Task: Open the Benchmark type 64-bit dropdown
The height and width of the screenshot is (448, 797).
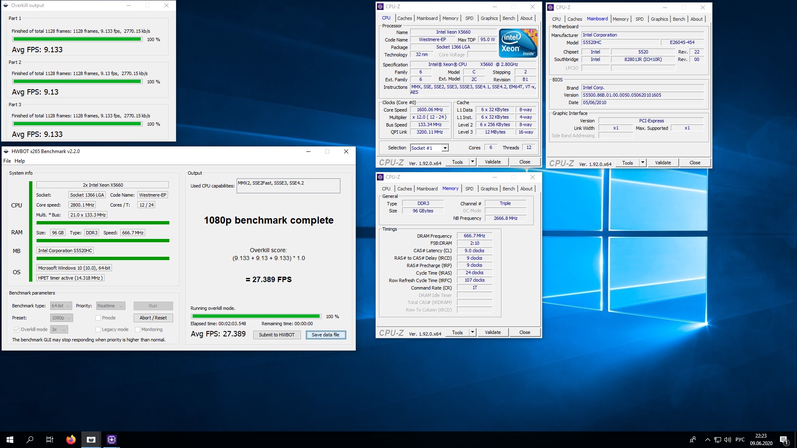Action: [61, 306]
